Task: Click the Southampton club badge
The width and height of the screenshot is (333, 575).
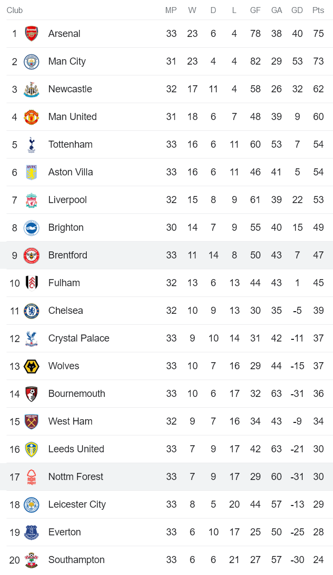Action: 31,560
